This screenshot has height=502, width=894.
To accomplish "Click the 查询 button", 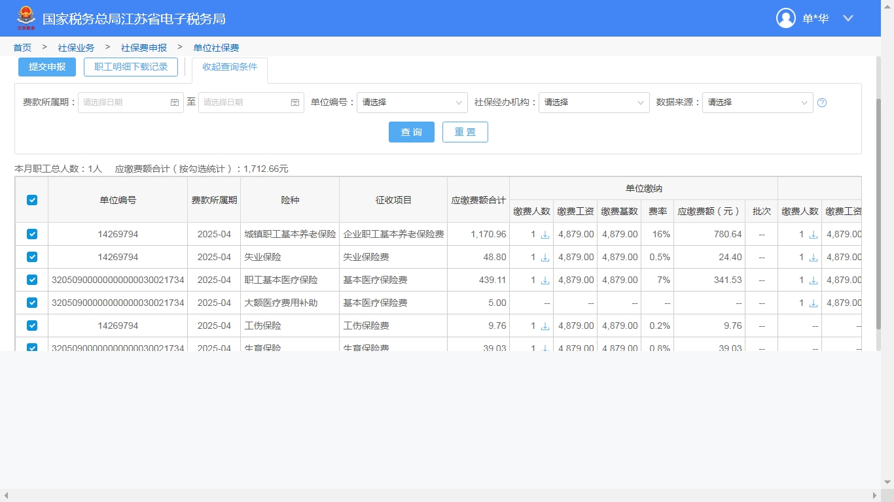I will tap(412, 132).
